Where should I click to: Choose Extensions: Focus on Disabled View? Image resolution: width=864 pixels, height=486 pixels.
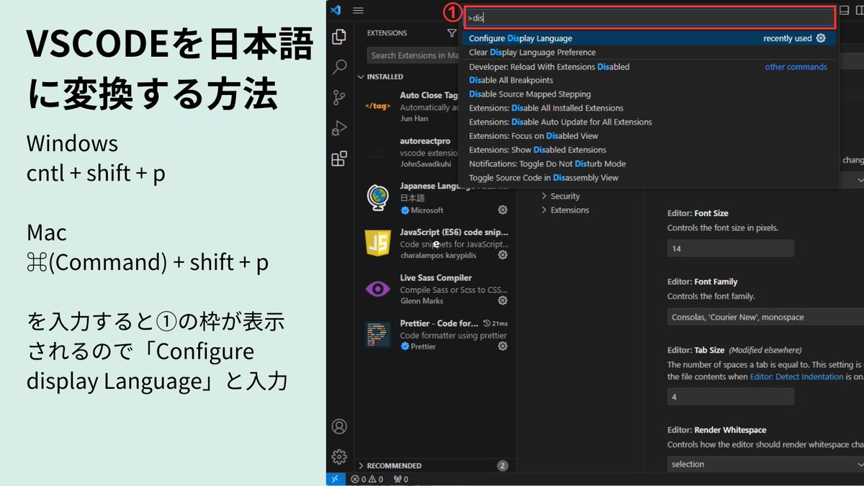coord(649,136)
